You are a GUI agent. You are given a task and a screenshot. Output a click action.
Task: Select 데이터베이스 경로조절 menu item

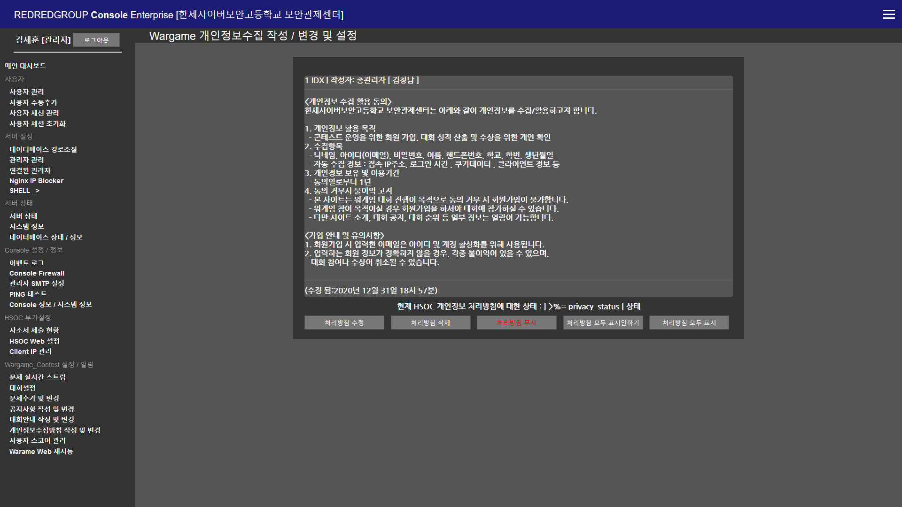pyautogui.click(x=43, y=149)
